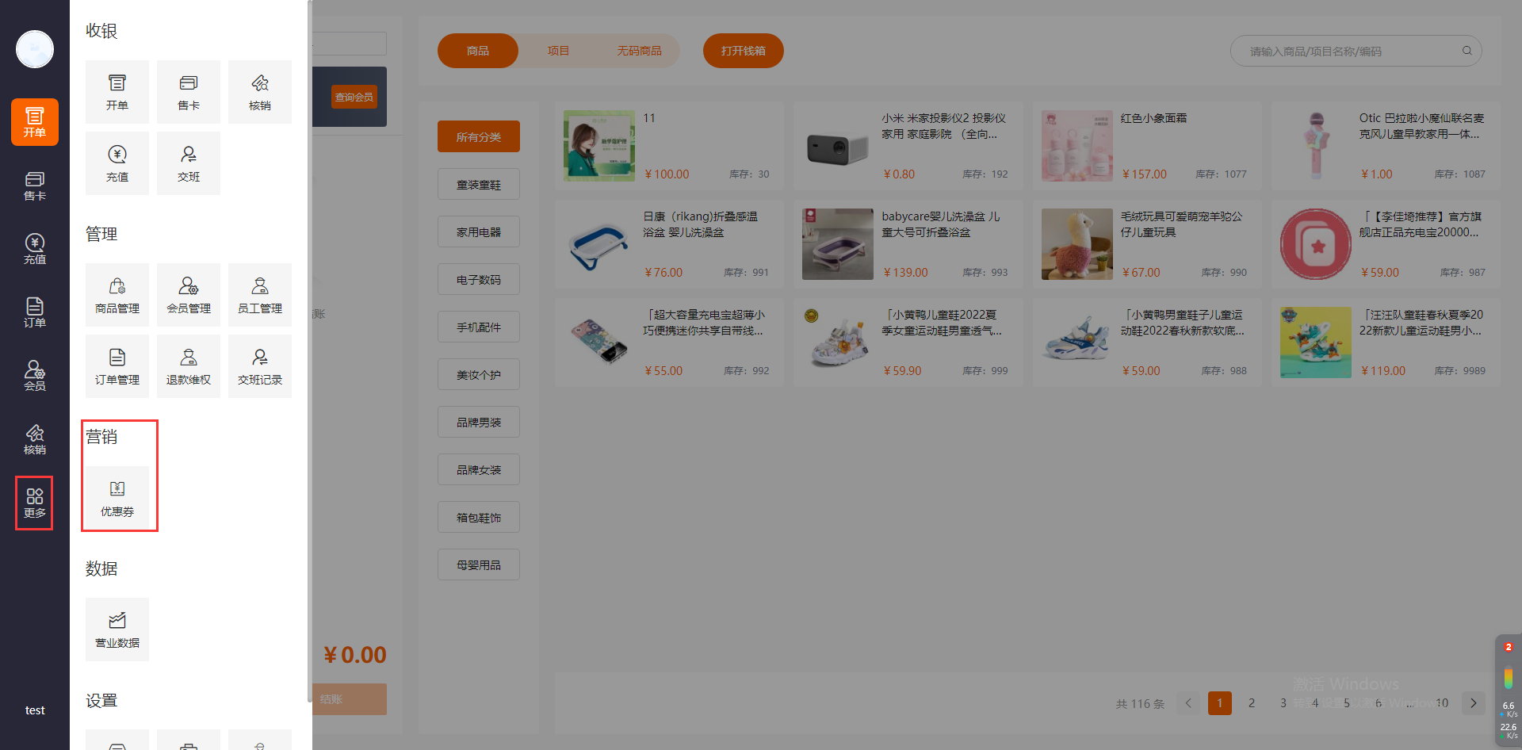Select 电子数码 category
The image size is (1522, 750).
point(479,279)
